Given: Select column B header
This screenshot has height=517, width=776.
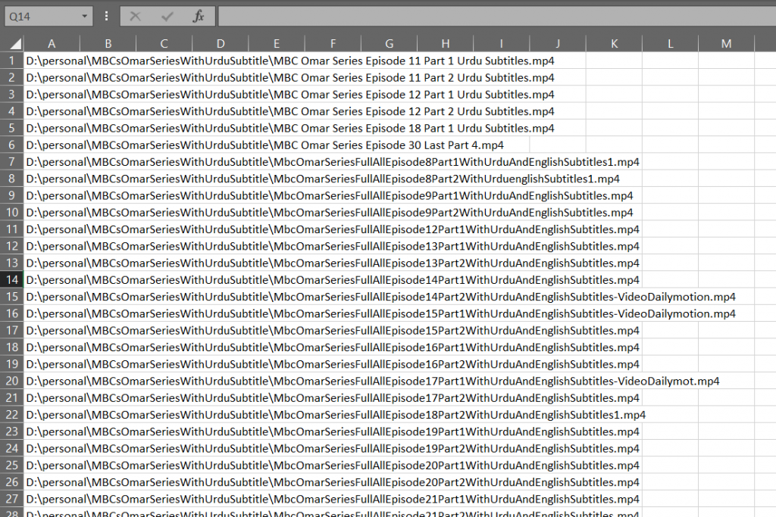Looking at the screenshot, I should point(108,43).
